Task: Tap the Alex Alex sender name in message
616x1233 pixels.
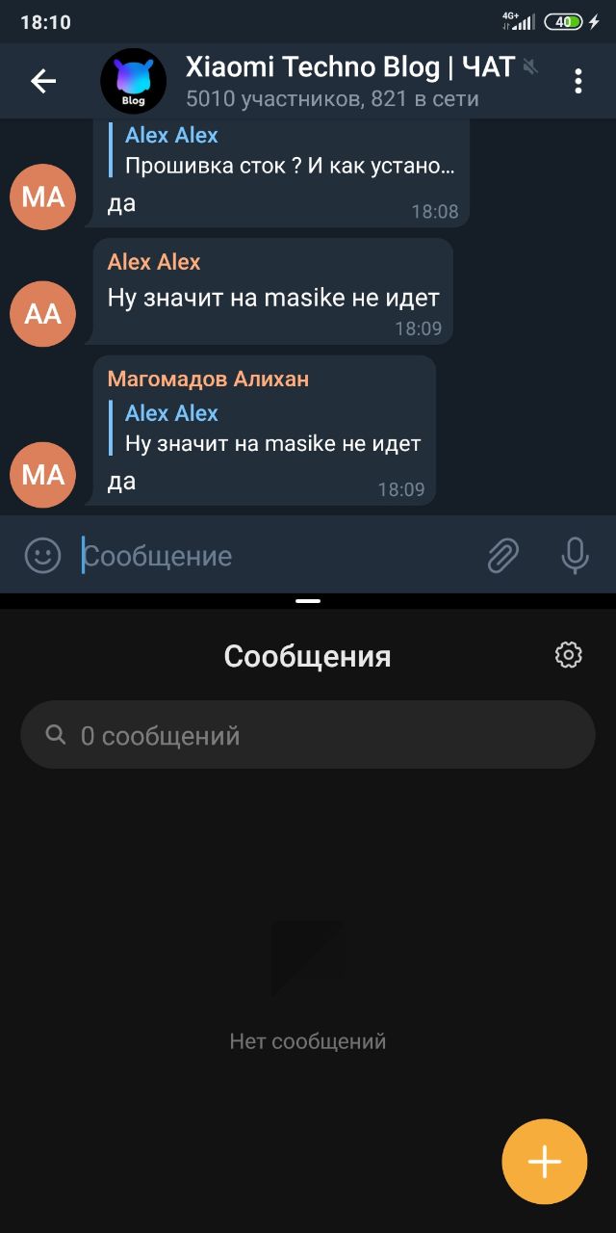Action: point(154,262)
